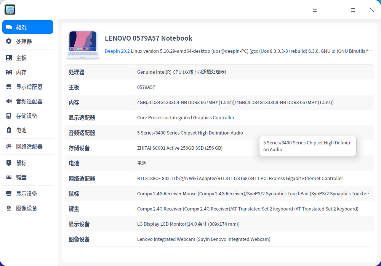This screenshot has height=266, width=381.
Task: Click the 显示适配器 graphics card icon
Action: point(9,87)
